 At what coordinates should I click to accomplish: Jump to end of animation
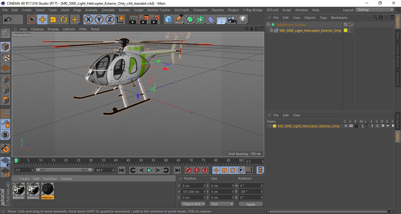coord(177,170)
